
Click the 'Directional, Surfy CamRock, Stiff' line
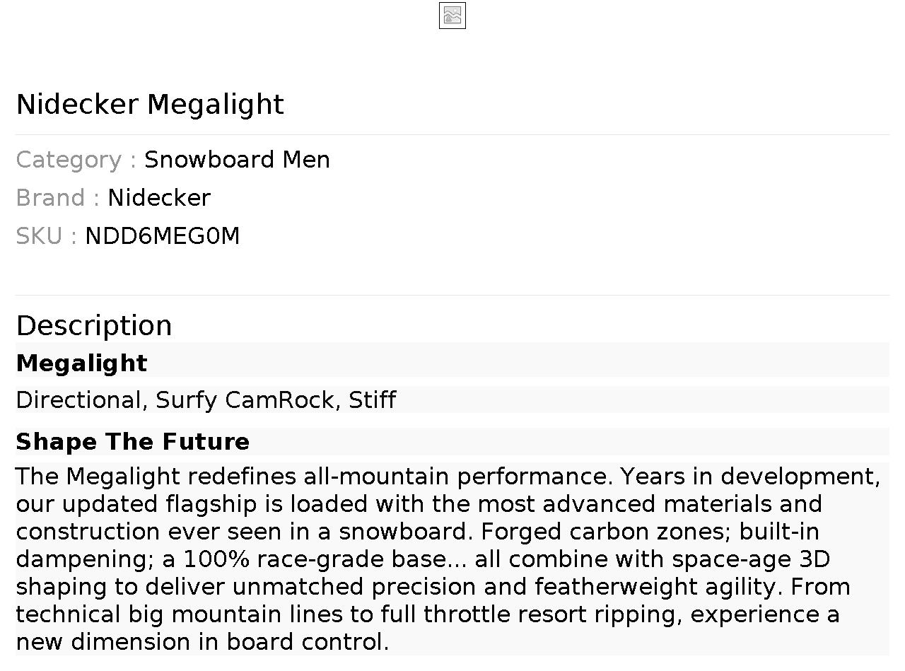[x=206, y=400]
